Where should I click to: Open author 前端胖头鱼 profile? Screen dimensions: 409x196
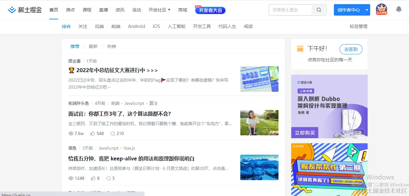[79, 103]
